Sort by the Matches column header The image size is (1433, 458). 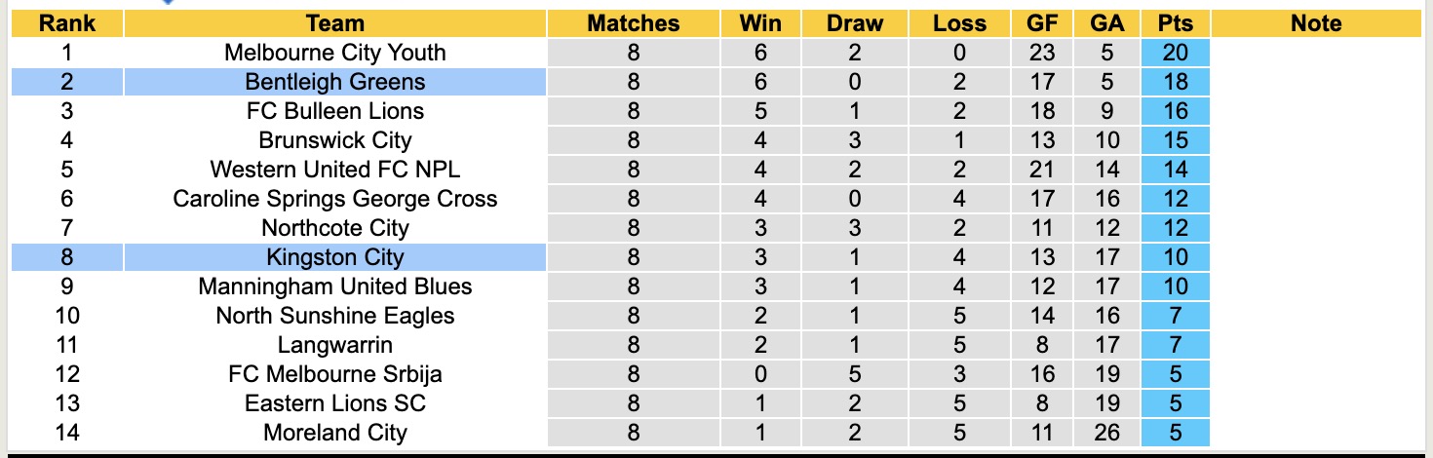pos(634,23)
